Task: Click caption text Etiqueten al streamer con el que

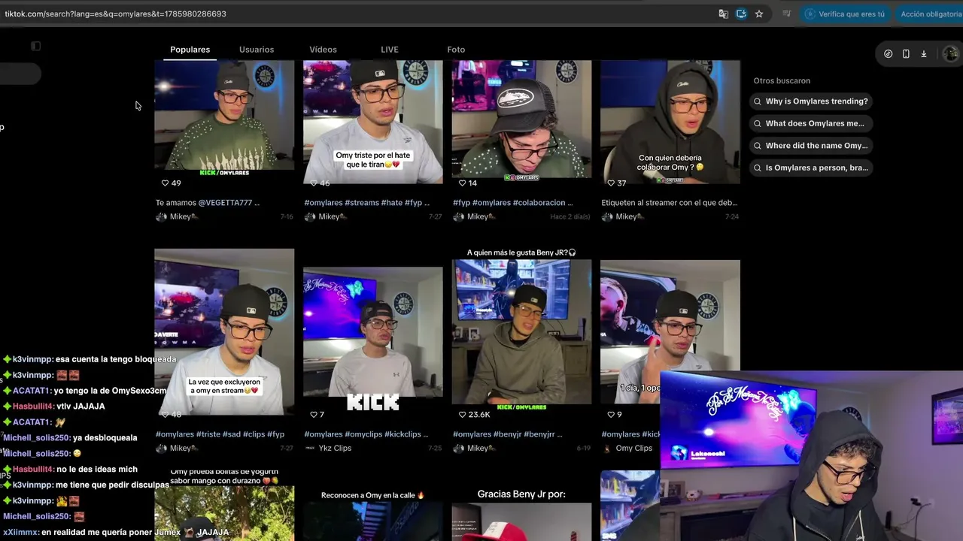Action: click(670, 203)
